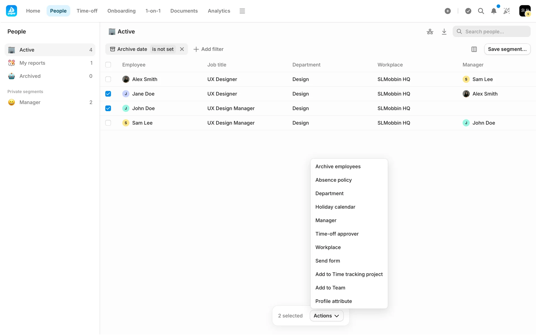Click the global search magnifier icon

click(481, 11)
